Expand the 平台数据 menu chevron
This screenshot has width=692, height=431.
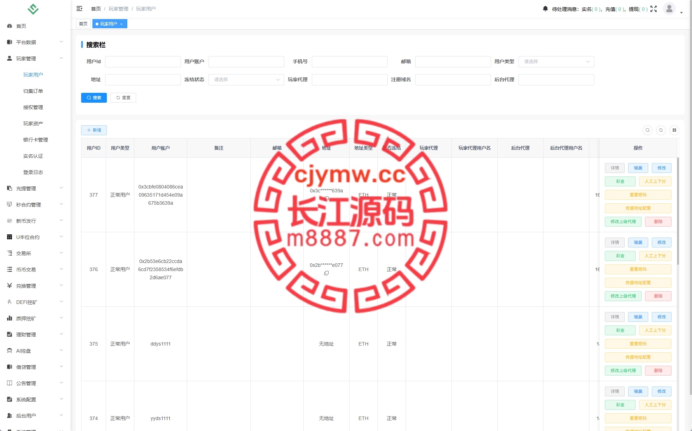pos(61,42)
